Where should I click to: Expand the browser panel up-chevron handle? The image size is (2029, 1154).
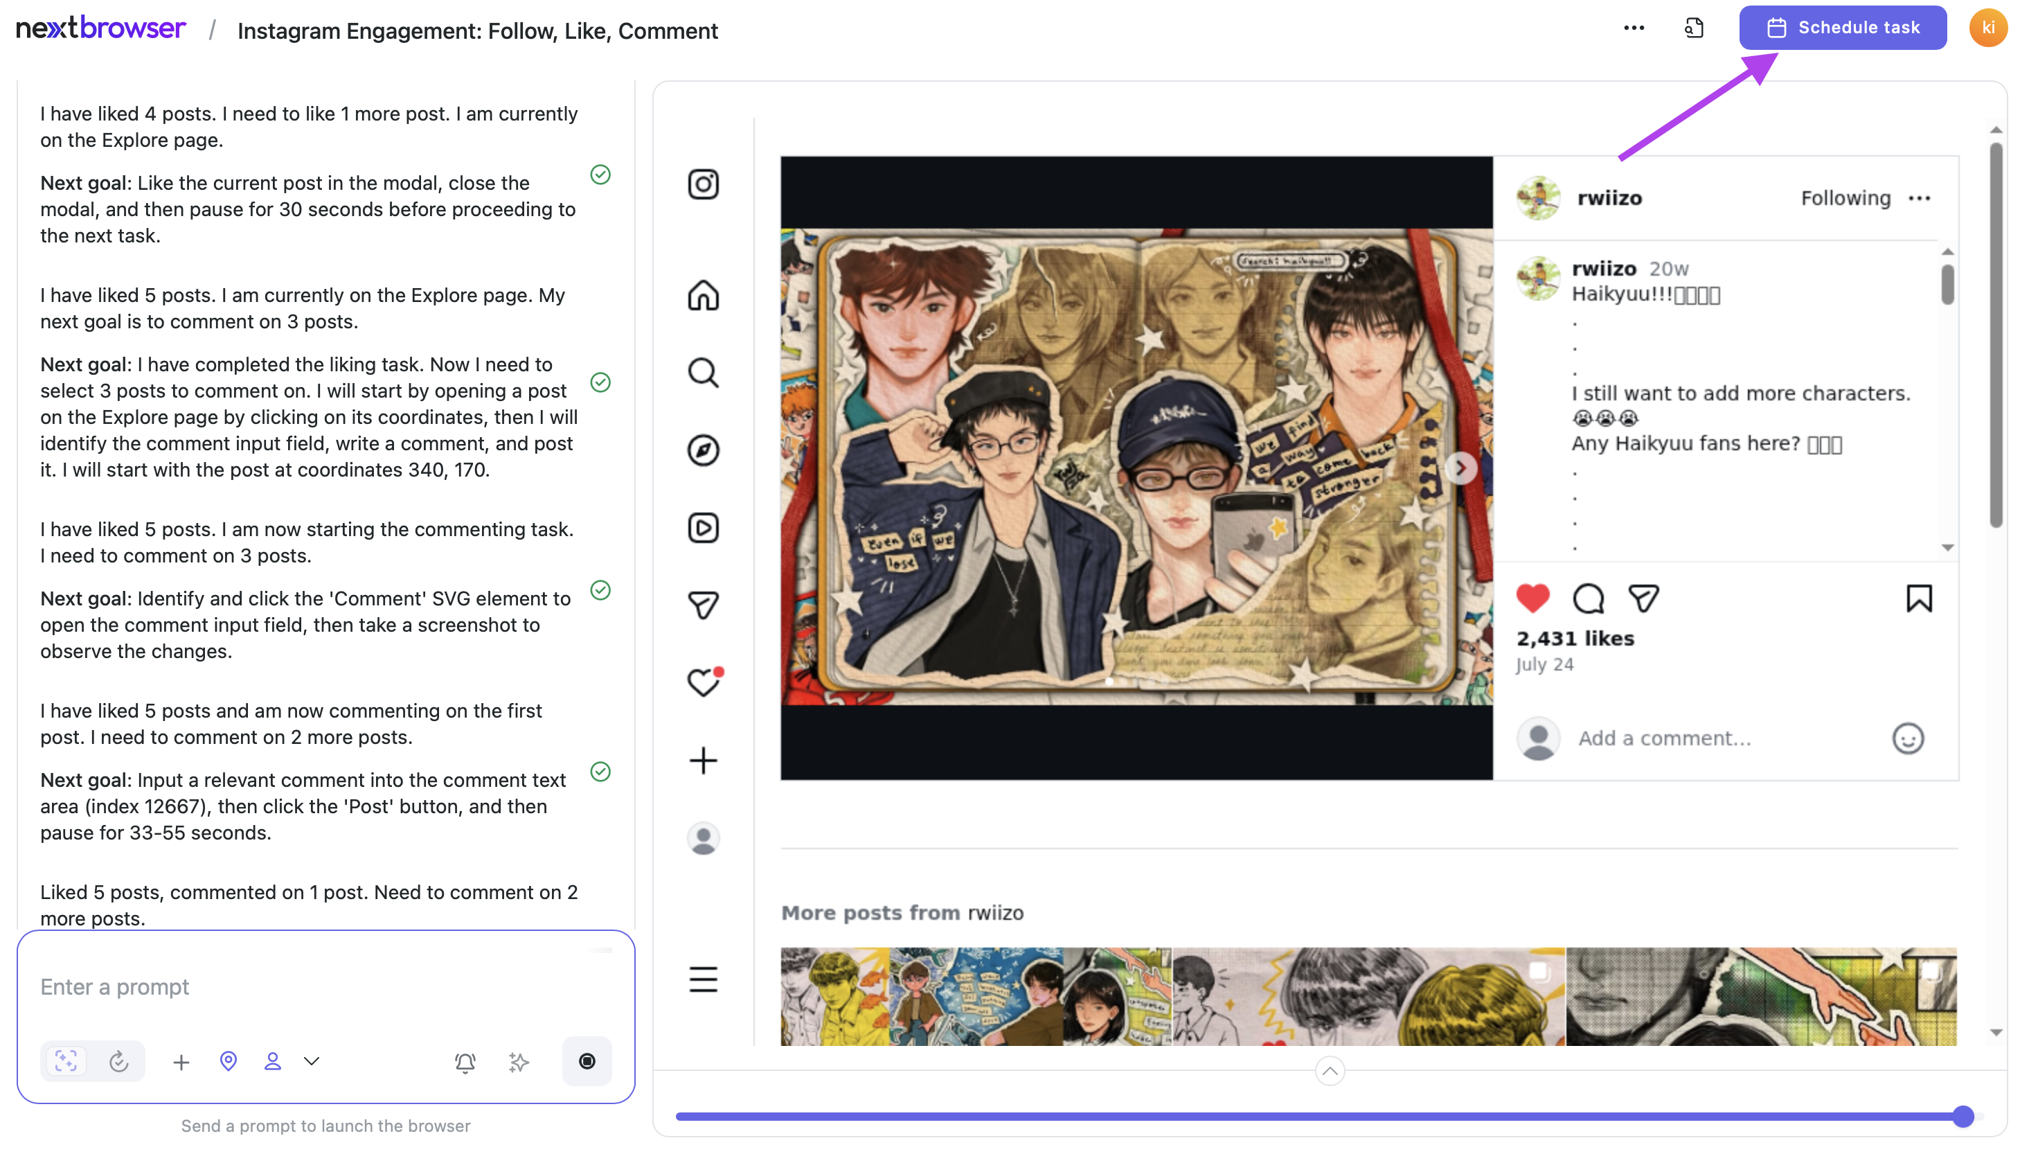(1330, 1072)
